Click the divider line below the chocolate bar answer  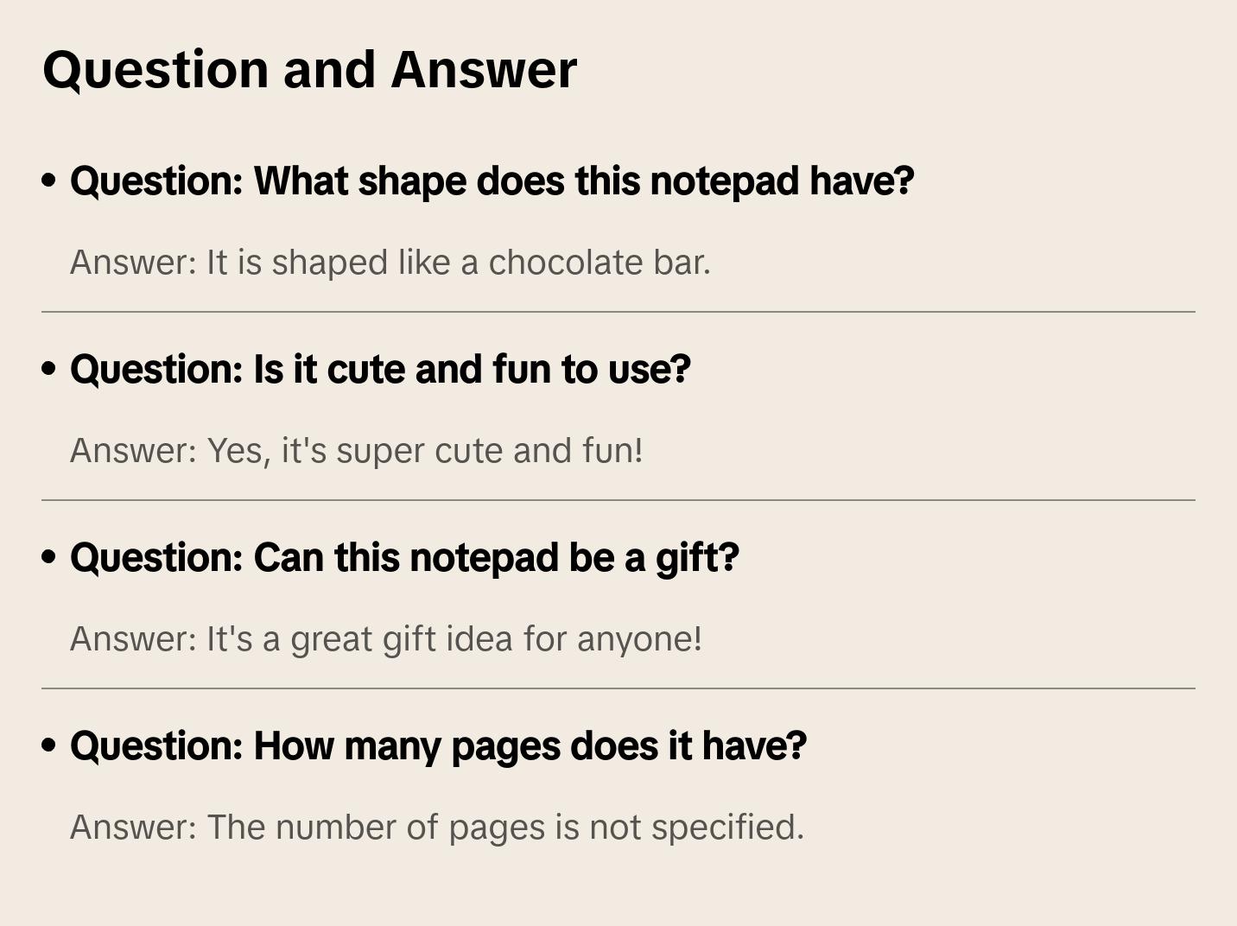618,312
